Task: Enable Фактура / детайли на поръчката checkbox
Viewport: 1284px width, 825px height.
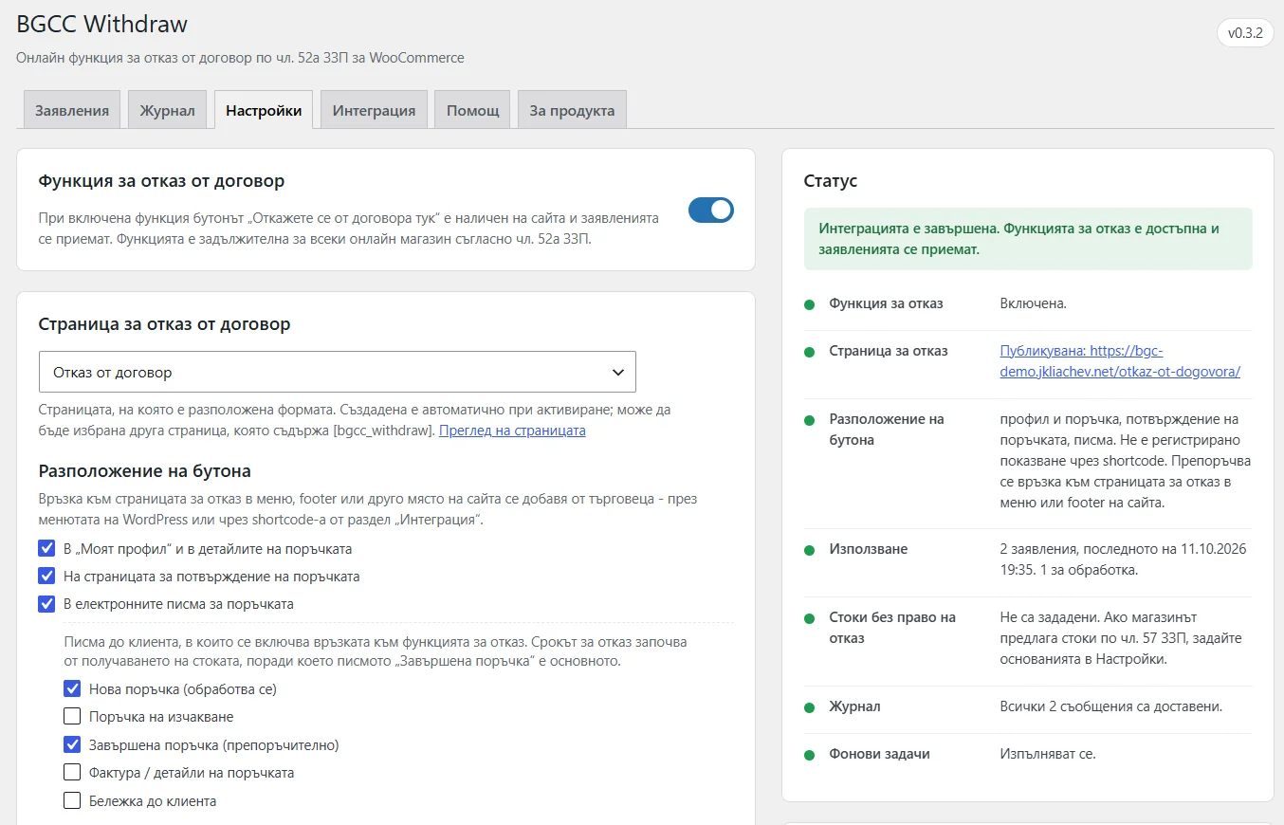Action: tap(72, 772)
